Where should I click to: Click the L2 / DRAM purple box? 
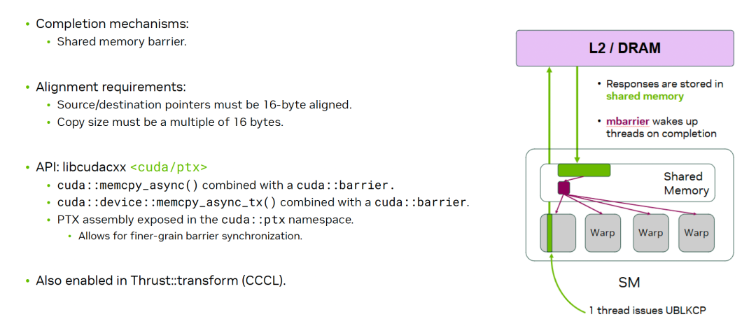click(x=624, y=48)
